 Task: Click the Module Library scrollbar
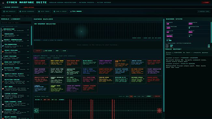(x=32, y=36)
